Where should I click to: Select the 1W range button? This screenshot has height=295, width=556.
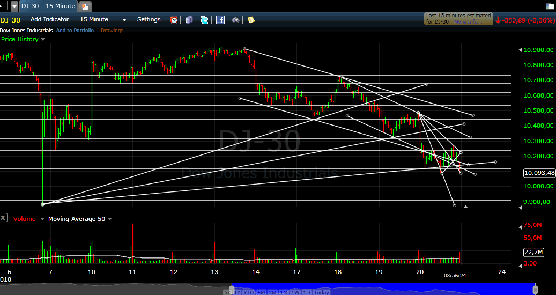click(x=295, y=292)
